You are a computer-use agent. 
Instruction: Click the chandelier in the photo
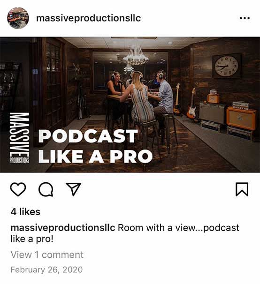136,56
